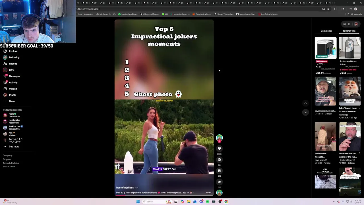The image size is (364, 205).
Task: Click the taskbar Search box
Action: click(157, 202)
